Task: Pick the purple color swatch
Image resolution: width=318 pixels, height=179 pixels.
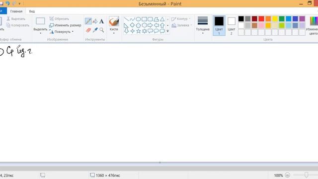Action: pyautogui.click(x=302, y=19)
